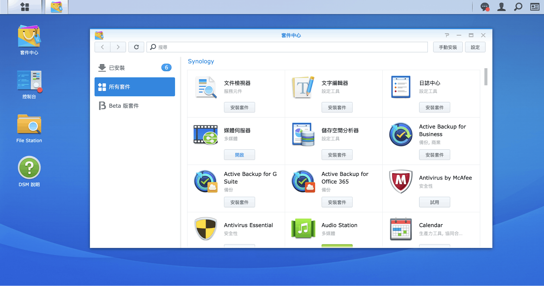
Task: Click the package list vertical scrollbar
Action: [x=486, y=77]
